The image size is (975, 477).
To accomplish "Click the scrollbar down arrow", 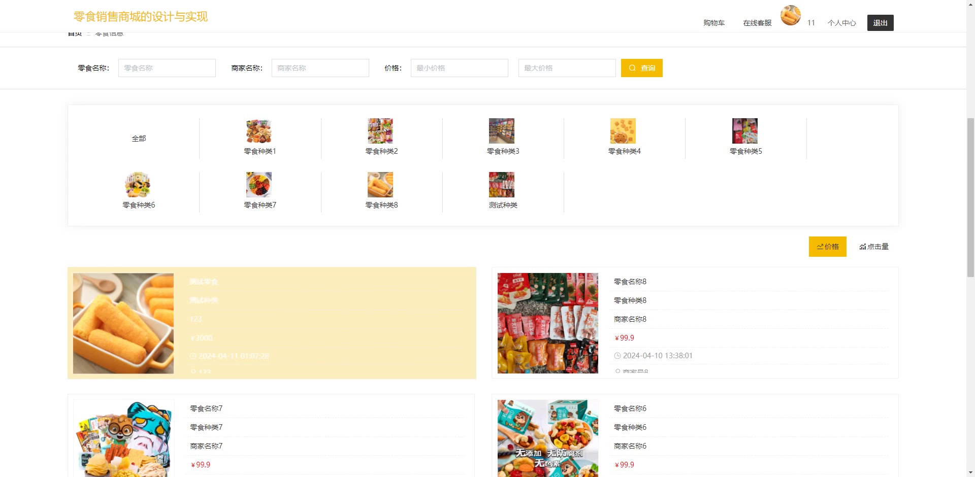I will pos(970,473).
